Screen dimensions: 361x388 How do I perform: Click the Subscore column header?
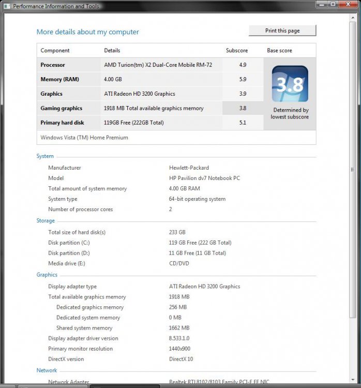click(236, 51)
